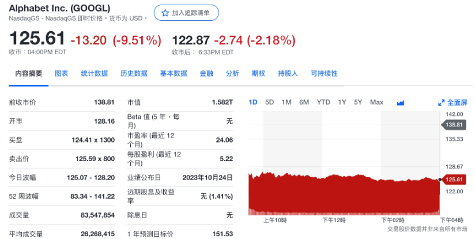The image size is (475, 239).
Task: Switch to 统计数据 statistics tab
Action: (94, 73)
